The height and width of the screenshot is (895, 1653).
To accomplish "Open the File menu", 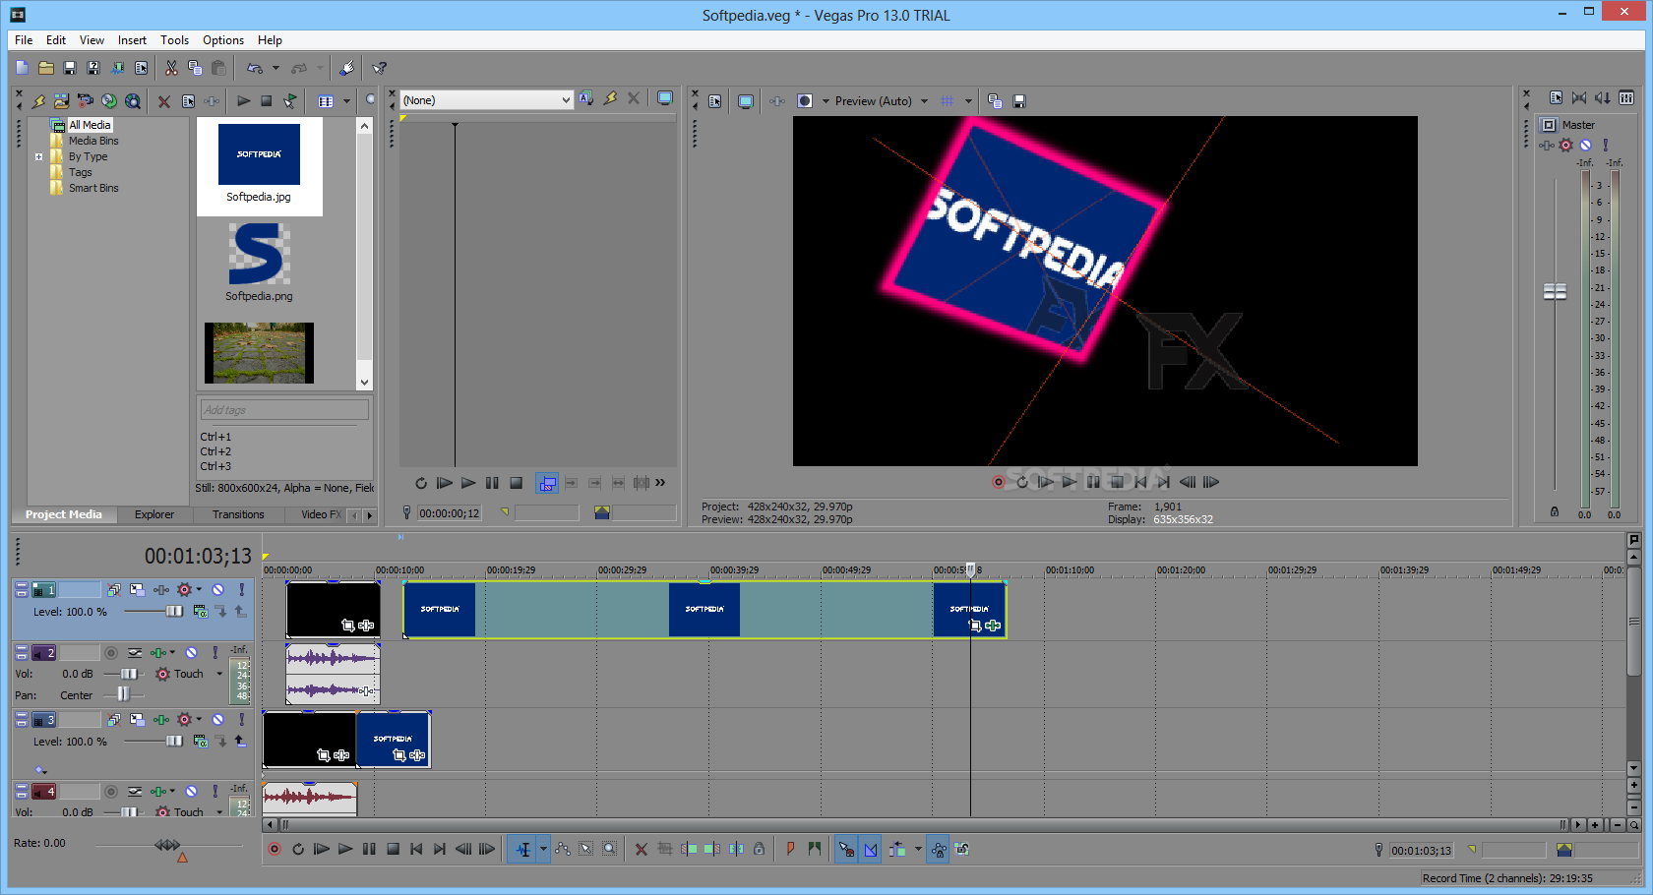I will click(24, 40).
